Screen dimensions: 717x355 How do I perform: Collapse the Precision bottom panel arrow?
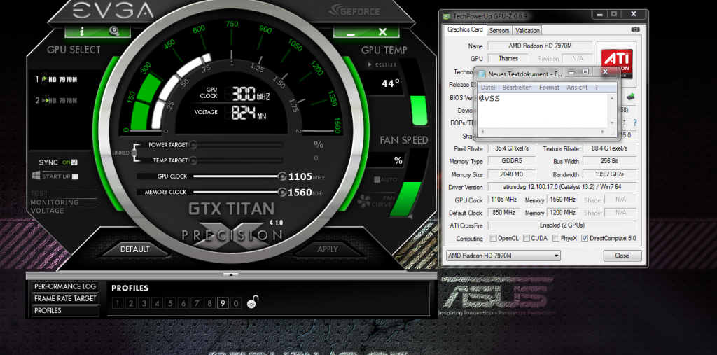230,274
